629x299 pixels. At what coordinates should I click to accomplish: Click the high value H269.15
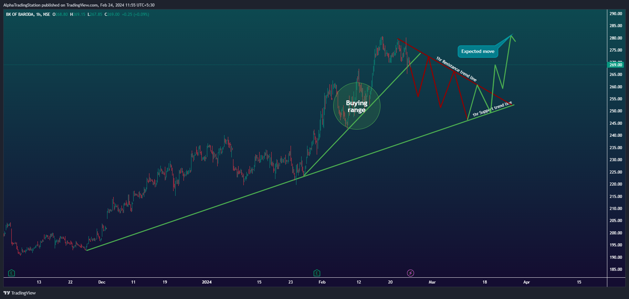pyautogui.click(x=77, y=14)
